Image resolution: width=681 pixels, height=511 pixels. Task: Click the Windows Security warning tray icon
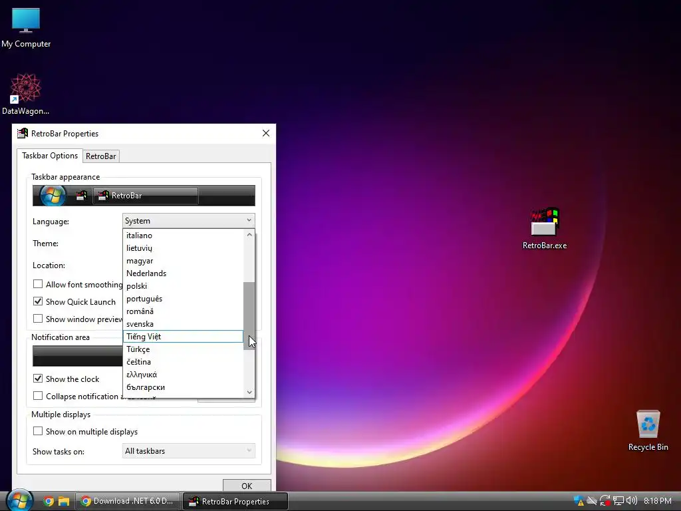pos(579,501)
